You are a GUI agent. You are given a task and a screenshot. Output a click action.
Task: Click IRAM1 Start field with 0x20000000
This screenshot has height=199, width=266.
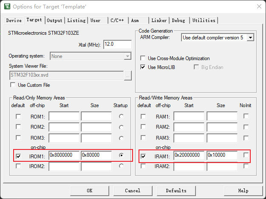(189, 155)
